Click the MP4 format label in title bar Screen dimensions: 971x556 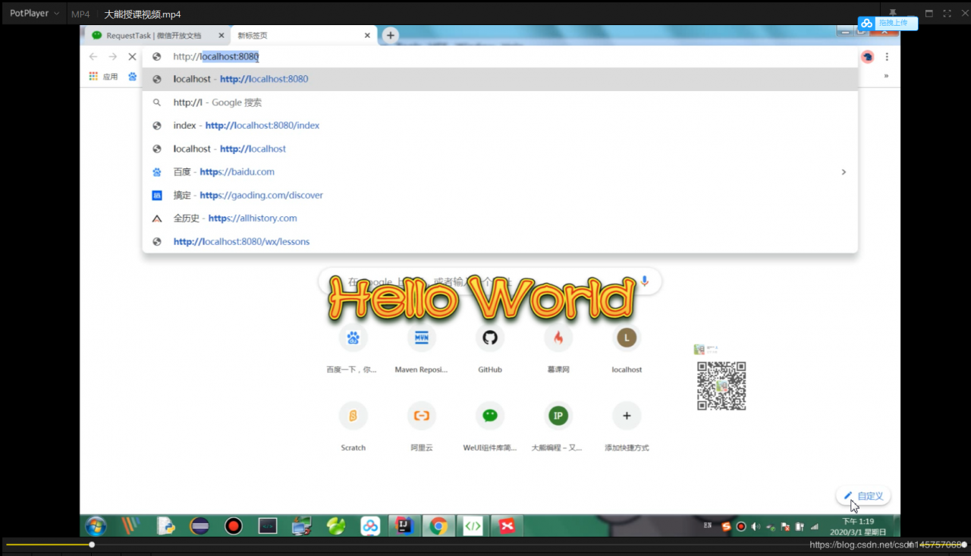tap(80, 14)
